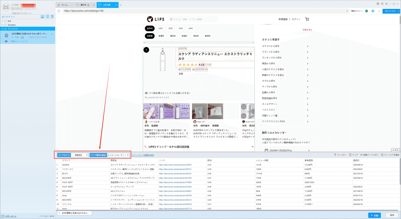Collapse the デフォルト folder
The height and width of the screenshot is (219, 401).
coord(2,29)
